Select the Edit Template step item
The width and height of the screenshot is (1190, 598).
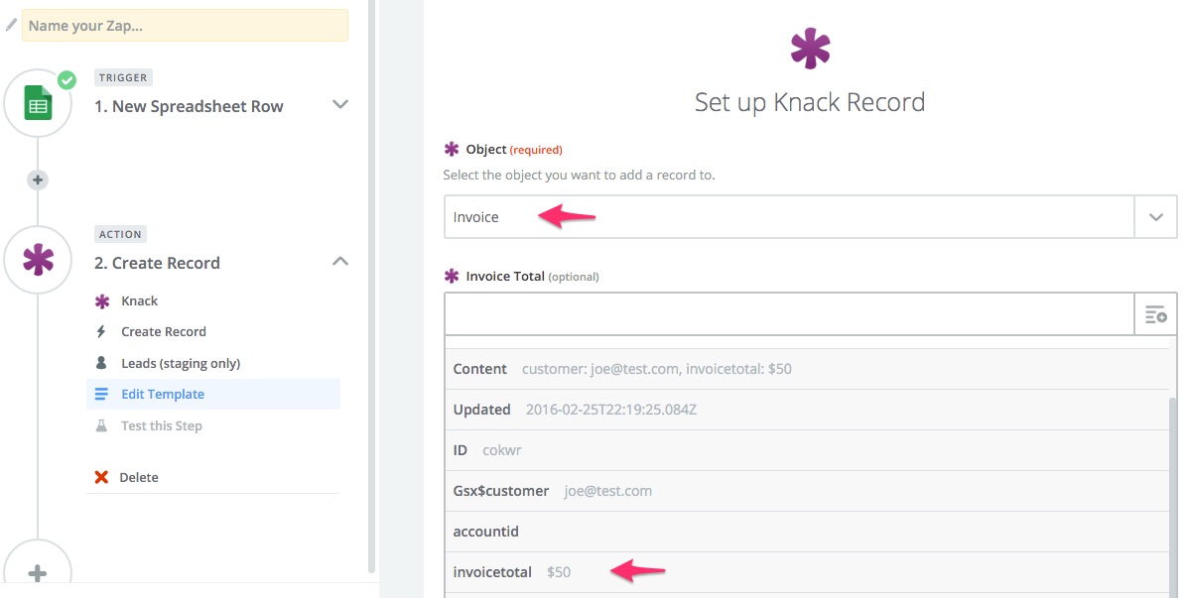point(163,394)
